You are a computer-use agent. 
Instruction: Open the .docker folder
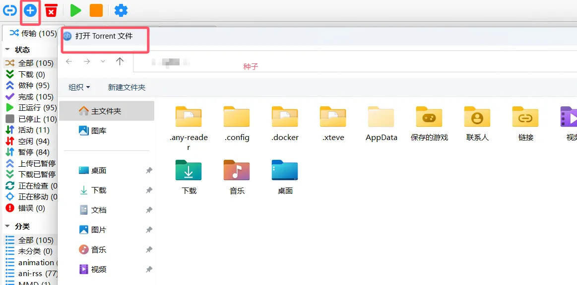coord(285,122)
